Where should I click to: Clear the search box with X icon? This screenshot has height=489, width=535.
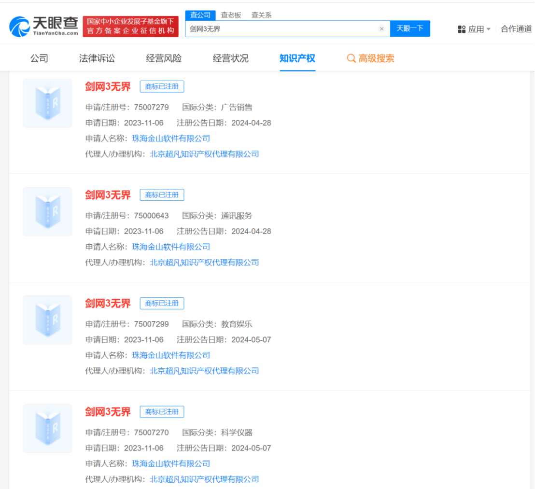tap(382, 29)
